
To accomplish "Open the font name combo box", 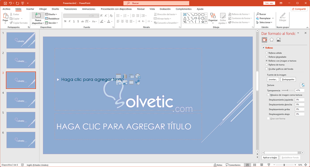I will pyautogui.click(x=77, y=16).
